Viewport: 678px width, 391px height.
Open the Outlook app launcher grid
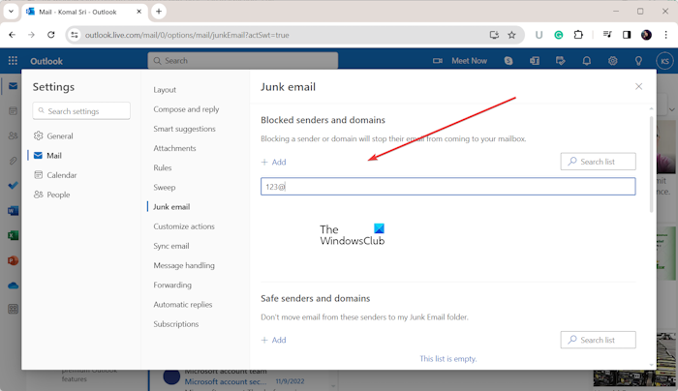click(13, 61)
